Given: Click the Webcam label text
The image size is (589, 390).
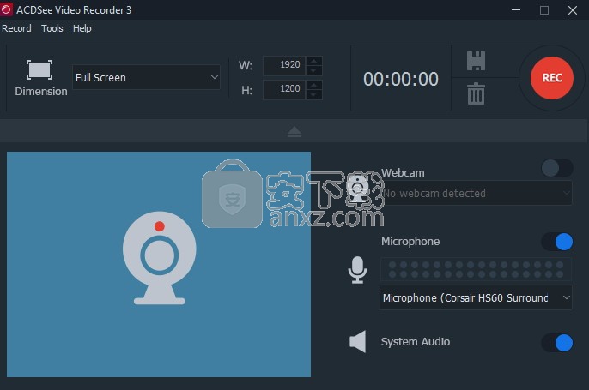Looking at the screenshot, I should click(x=403, y=173).
